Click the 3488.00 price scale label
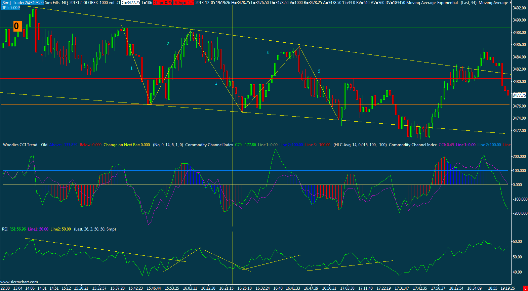Screen dimensions: 528x291 coord(519,32)
